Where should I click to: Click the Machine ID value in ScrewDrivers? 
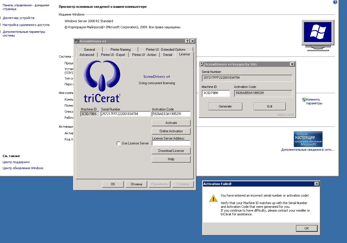tap(90, 114)
